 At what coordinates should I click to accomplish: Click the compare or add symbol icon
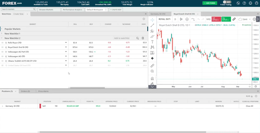click(187, 19)
